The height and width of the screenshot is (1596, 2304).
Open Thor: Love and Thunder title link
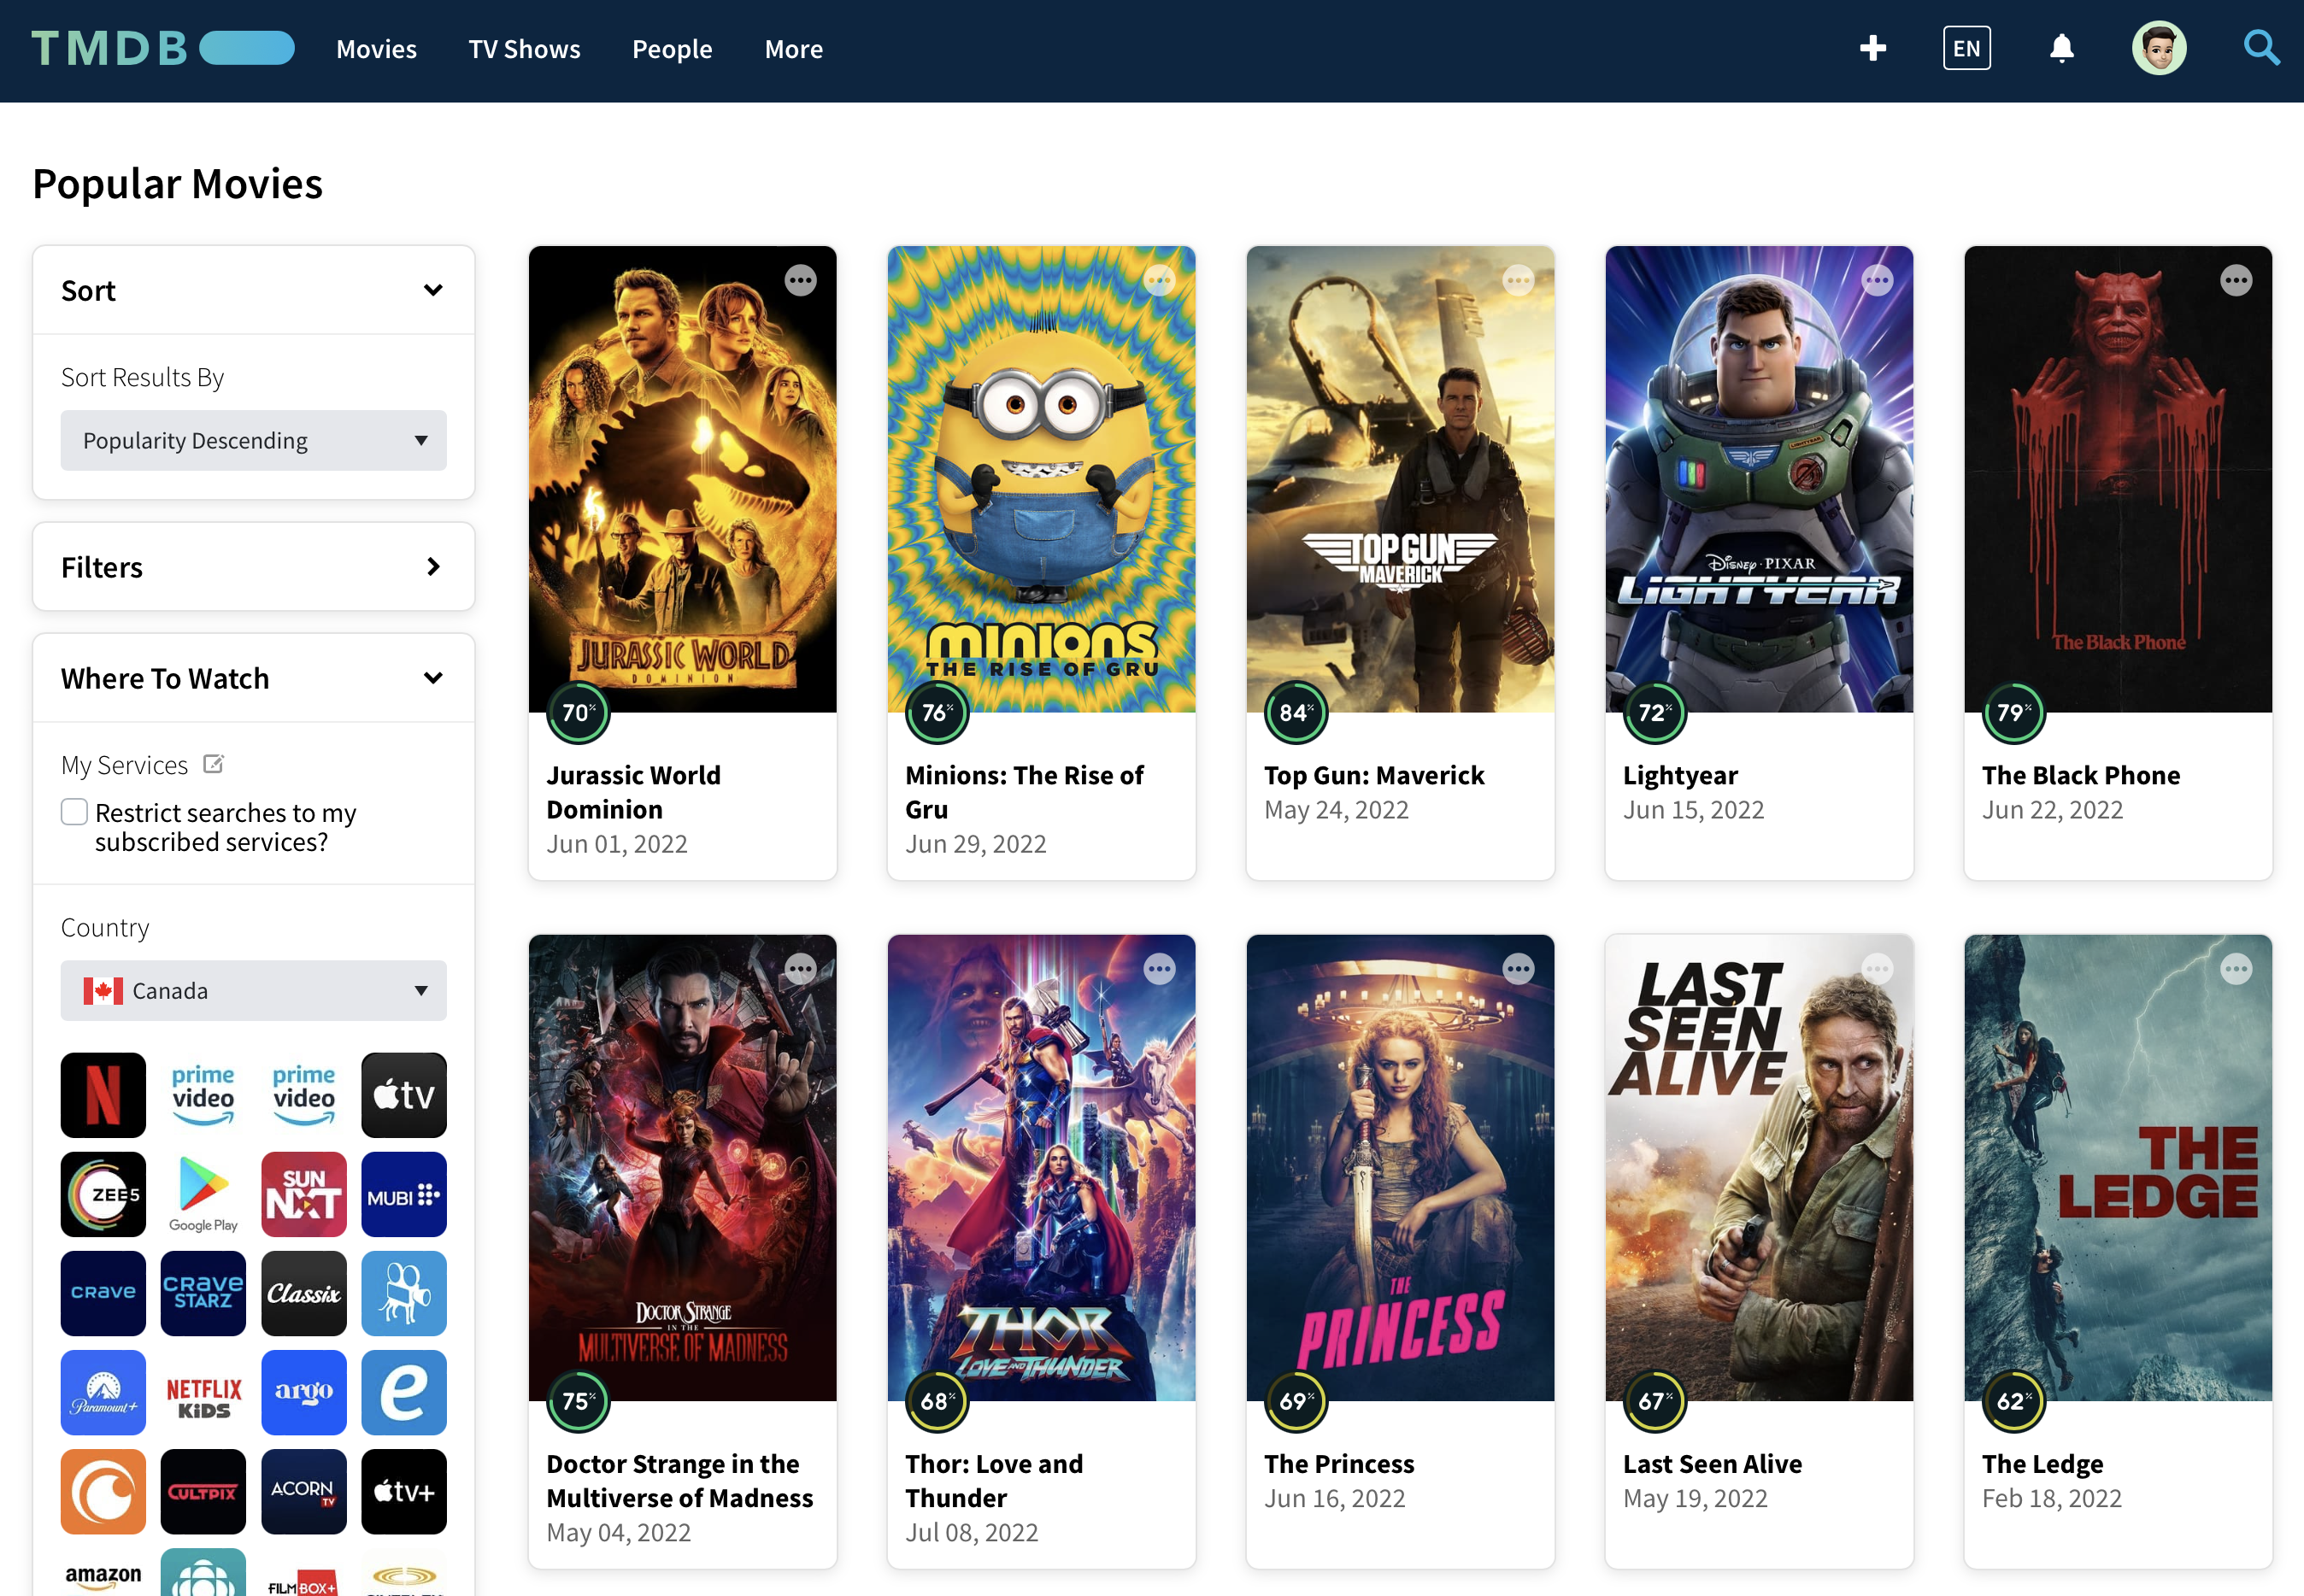pos(994,1480)
